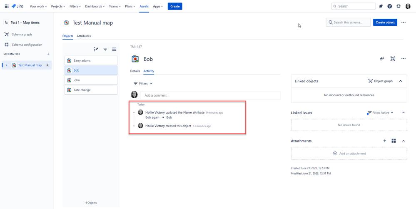Click the Jira logo
Image resolution: width=416 pixels, height=209 pixels.
point(17,6)
